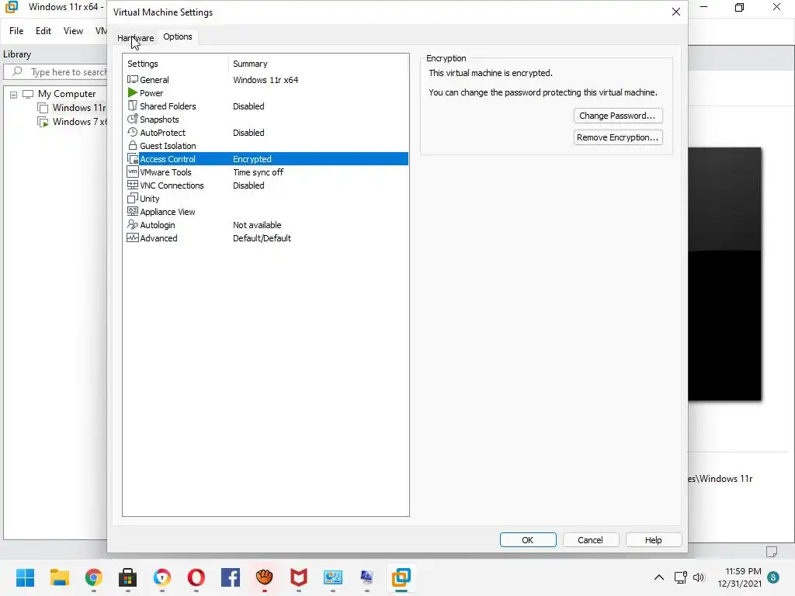Screen dimensions: 795x596
Task: Click the My Computer monitor icon in the Library
Action: (x=28, y=94)
